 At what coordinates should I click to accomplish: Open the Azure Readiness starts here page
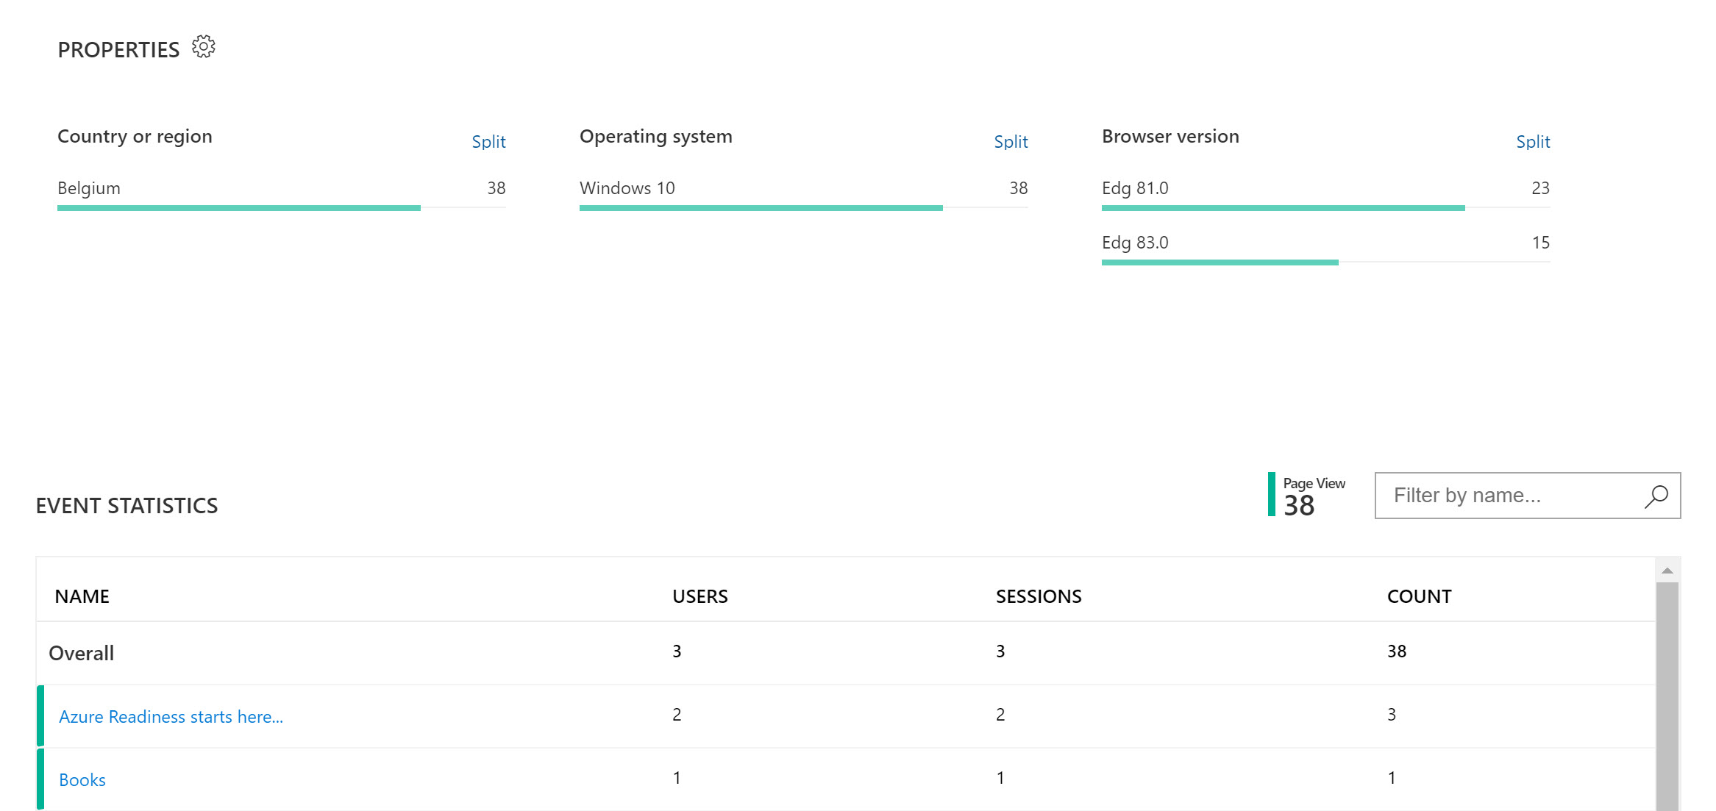[171, 716]
